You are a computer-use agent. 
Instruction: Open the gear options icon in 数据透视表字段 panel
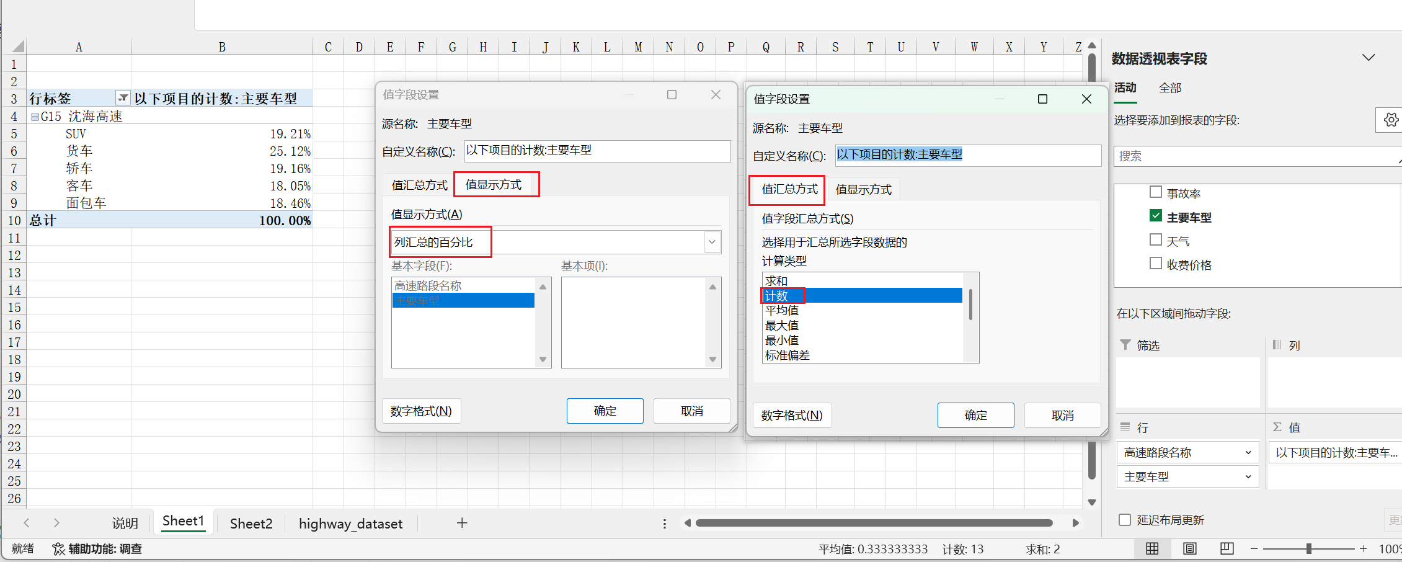point(1391,120)
